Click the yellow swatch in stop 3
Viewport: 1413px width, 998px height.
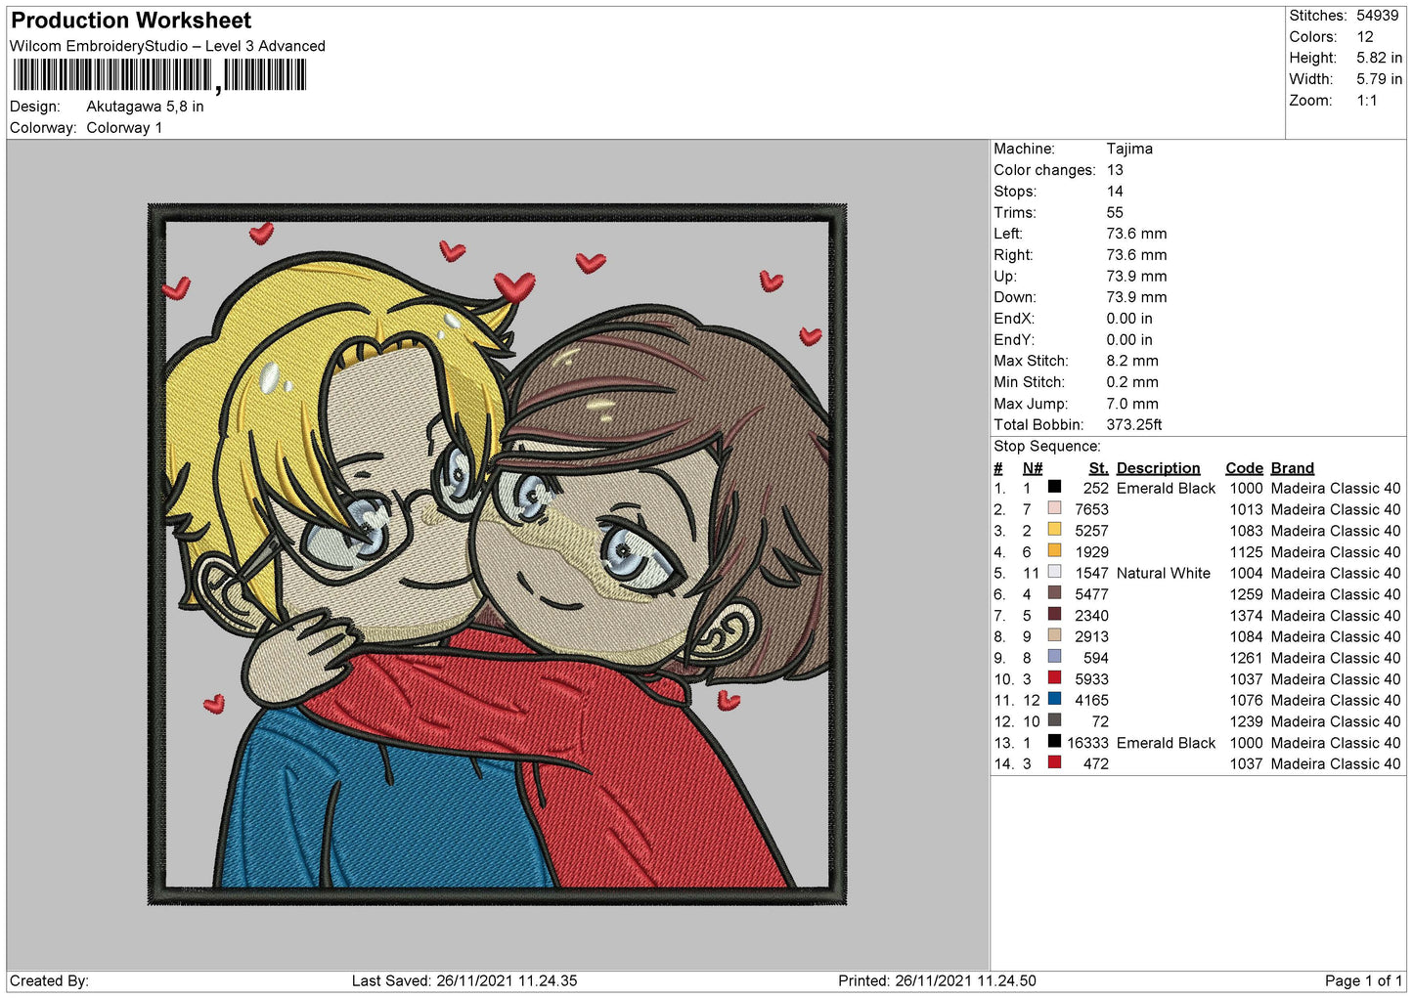[1054, 530]
